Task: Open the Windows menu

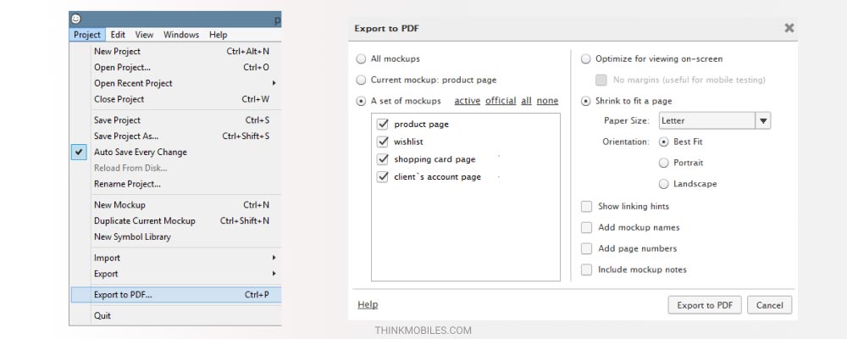Action: (181, 35)
